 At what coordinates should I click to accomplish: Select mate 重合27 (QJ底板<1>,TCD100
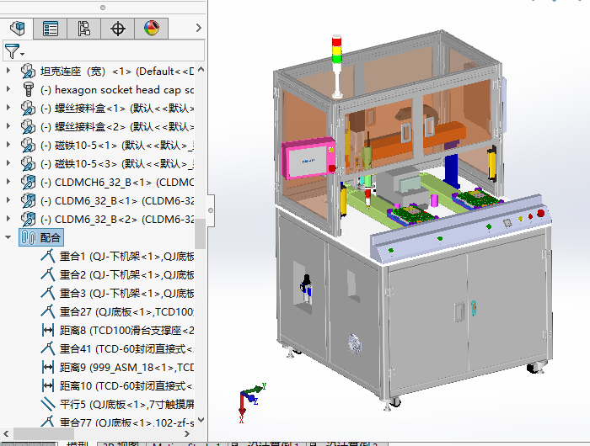click(126, 312)
